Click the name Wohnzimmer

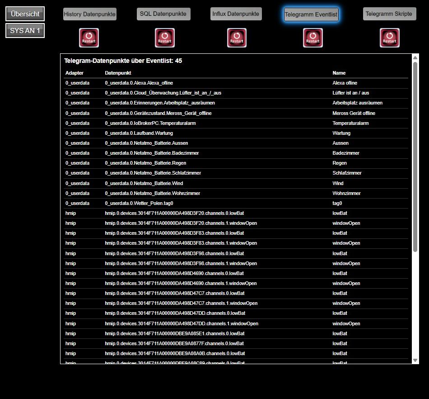click(x=347, y=194)
